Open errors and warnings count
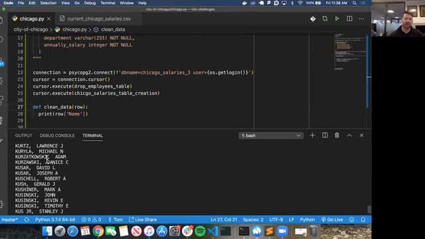 pos(92,220)
